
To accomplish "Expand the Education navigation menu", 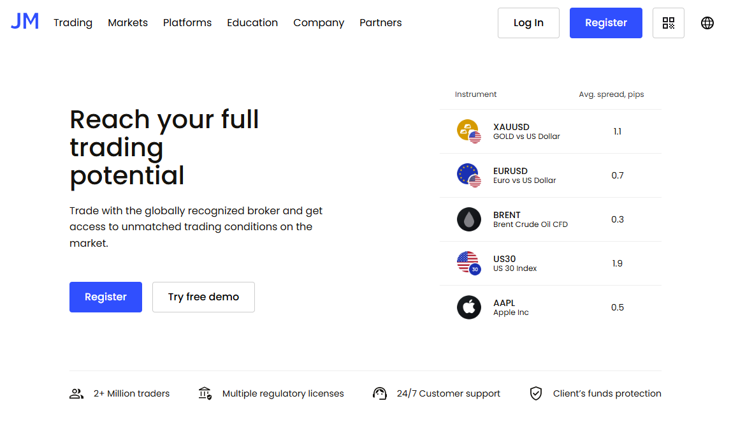I will pyautogui.click(x=252, y=23).
